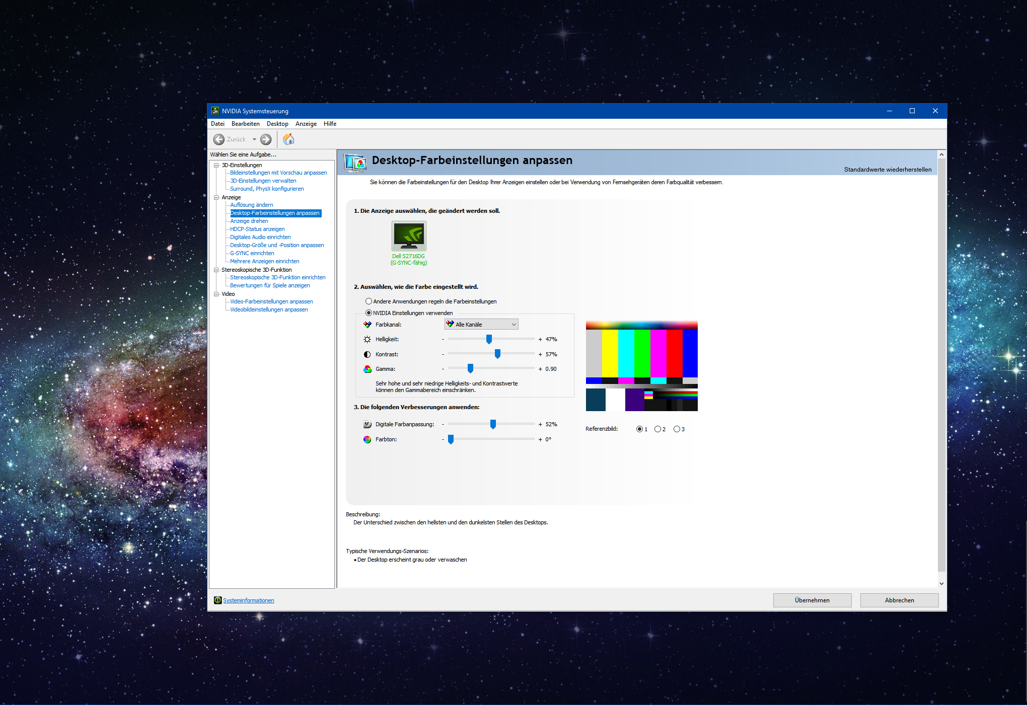
Task: Click the Digitale Farbanpassung slider handle
Action: (x=493, y=424)
